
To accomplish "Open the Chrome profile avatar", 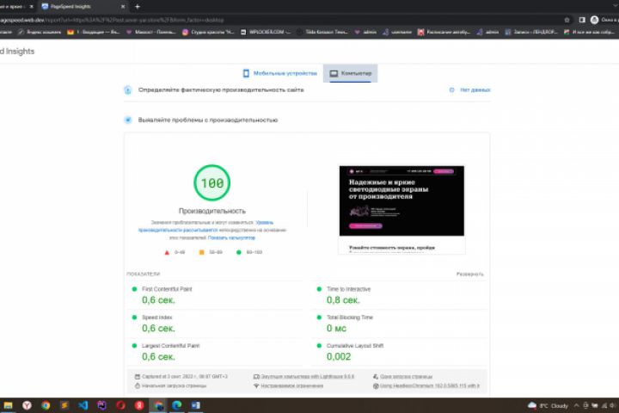I will (594, 20).
